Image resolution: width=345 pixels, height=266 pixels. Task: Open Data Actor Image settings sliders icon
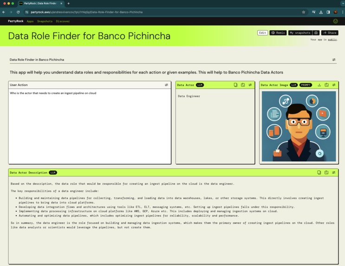334,85
